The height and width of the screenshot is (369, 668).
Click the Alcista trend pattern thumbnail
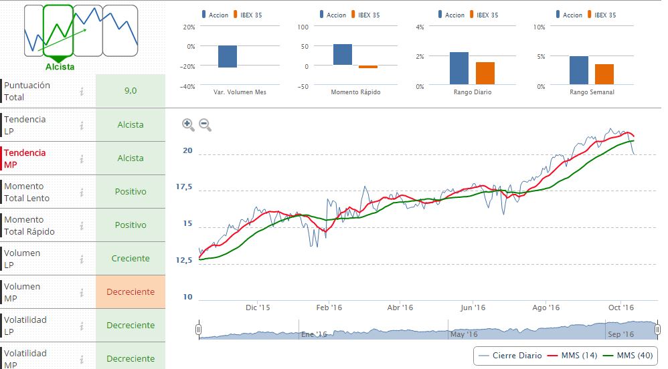pyautogui.click(x=58, y=31)
